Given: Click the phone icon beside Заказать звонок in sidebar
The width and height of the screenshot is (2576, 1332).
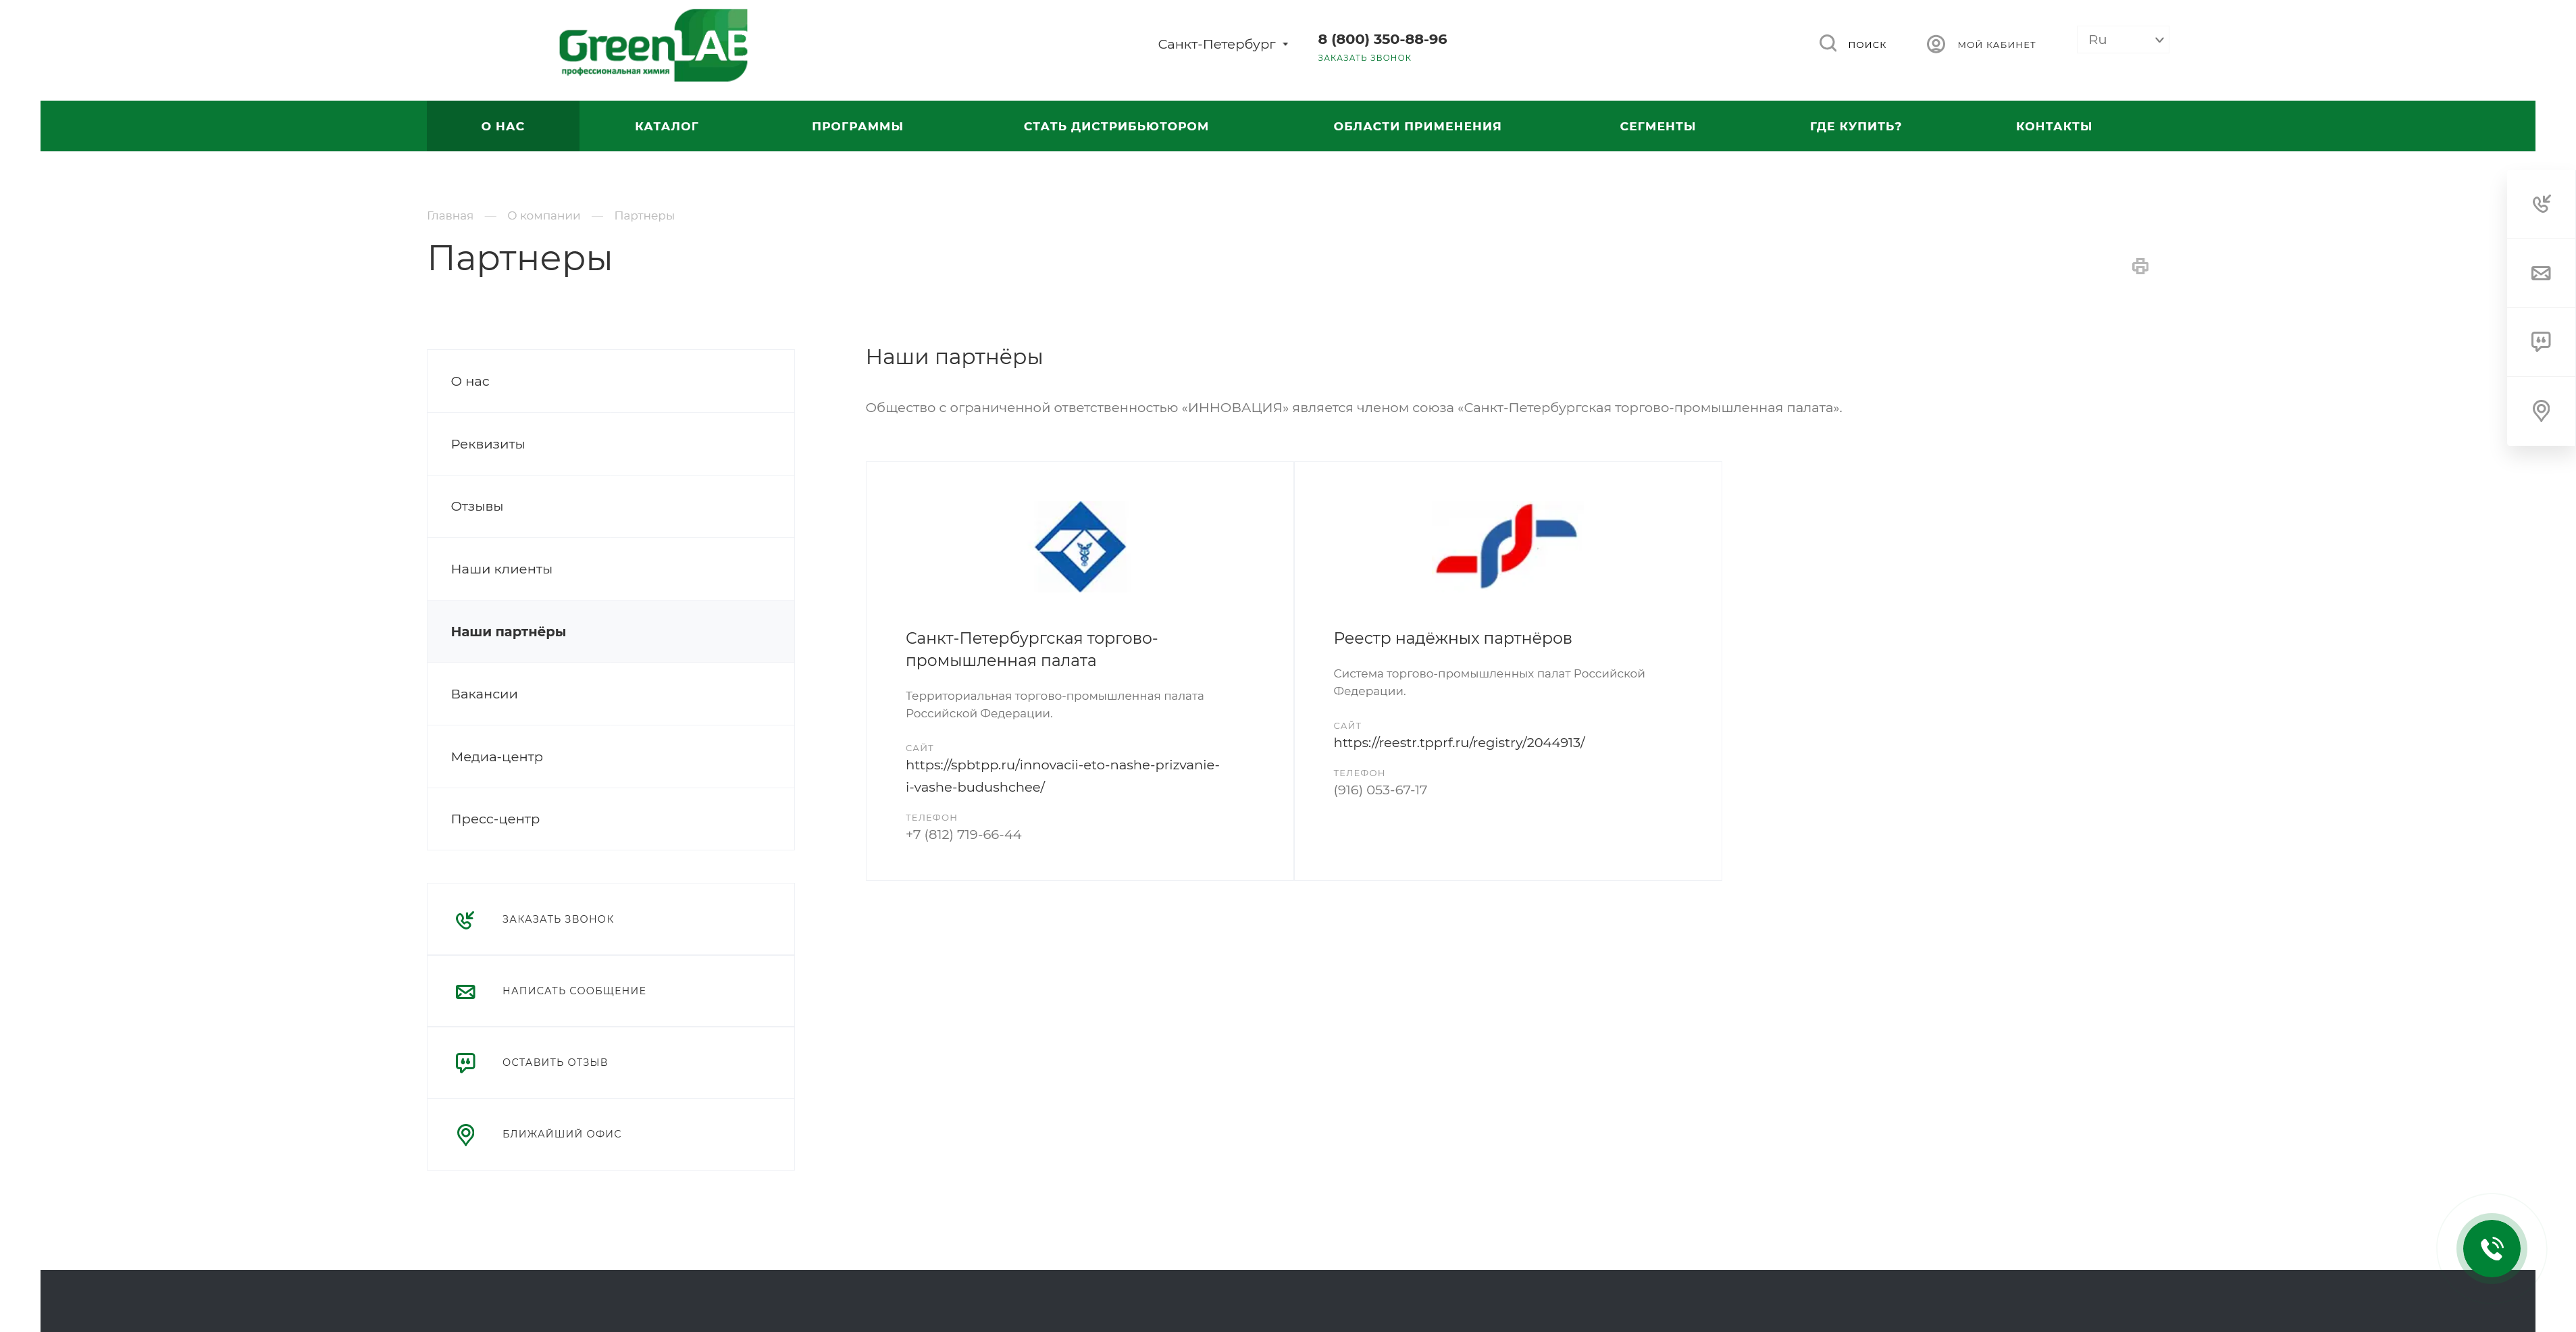Looking at the screenshot, I should [x=465, y=920].
